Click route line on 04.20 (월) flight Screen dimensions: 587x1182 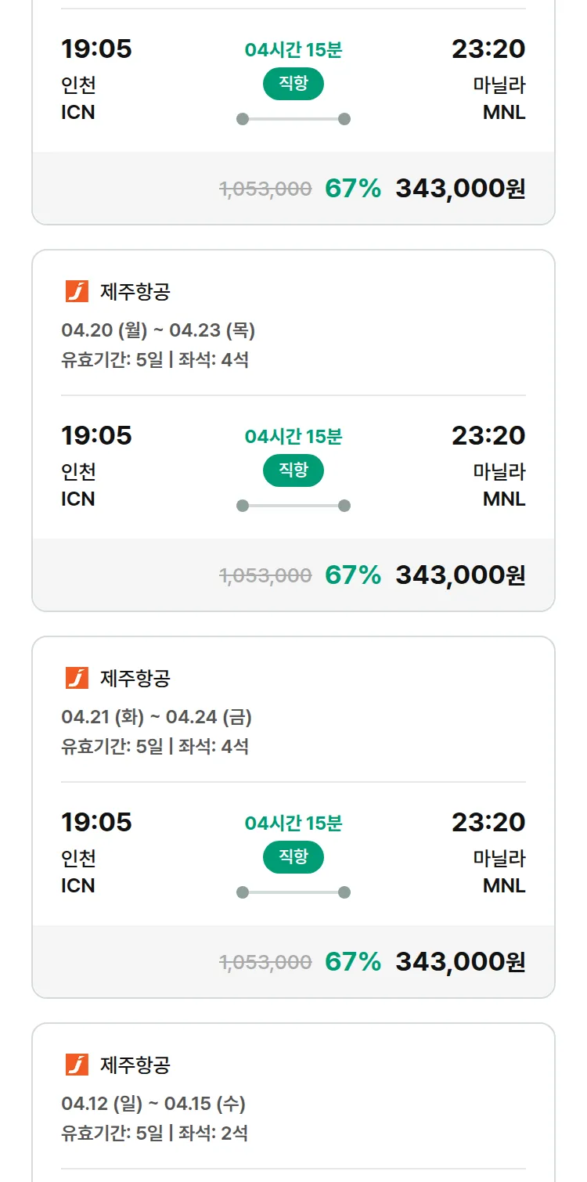293,506
